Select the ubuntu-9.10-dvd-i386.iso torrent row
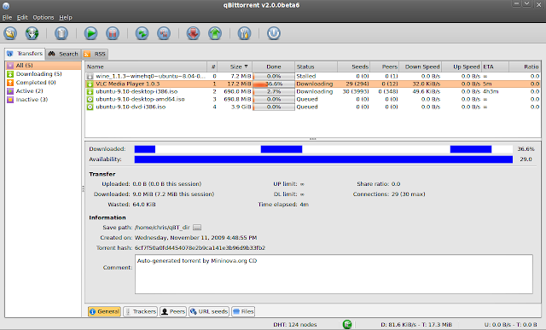The image size is (546, 330). point(312,107)
